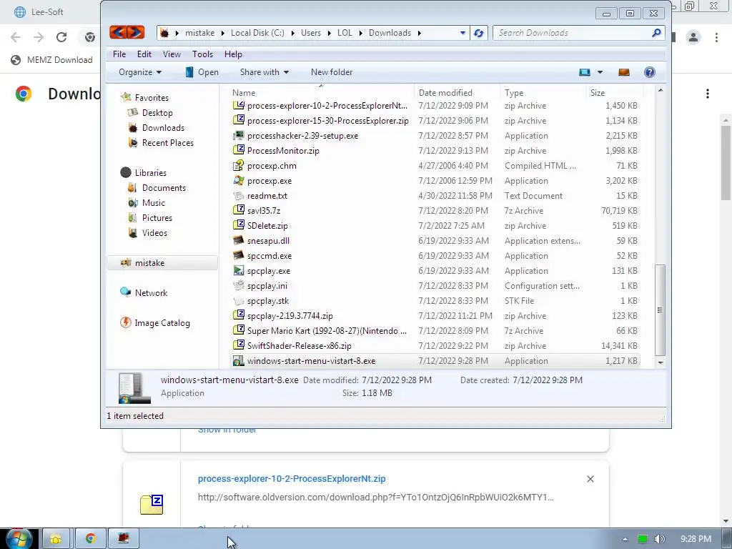The height and width of the screenshot is (549, 732).
Task: Open Explorer from the taskbar
Action: [x=56, y=539]
